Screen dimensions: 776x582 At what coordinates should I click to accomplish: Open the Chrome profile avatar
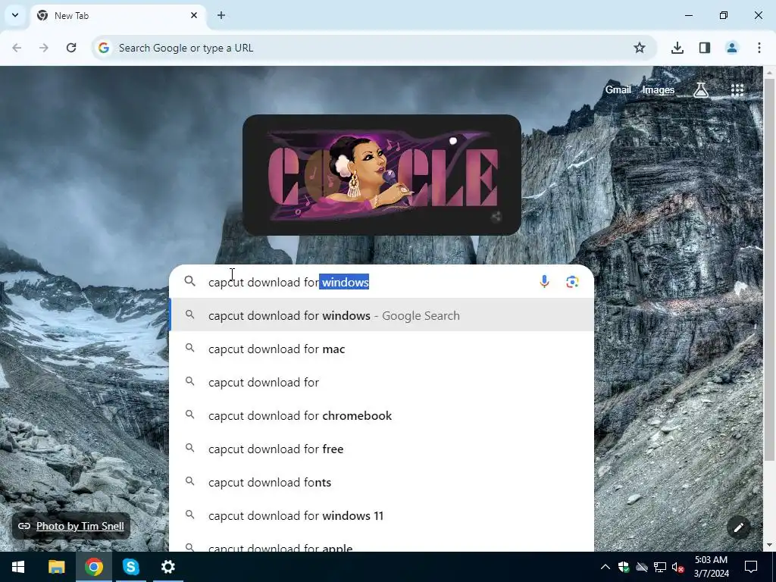point(732,48)
